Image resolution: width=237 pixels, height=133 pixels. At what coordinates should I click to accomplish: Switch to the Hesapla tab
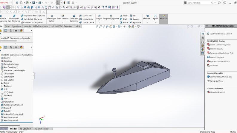[27, 26]
